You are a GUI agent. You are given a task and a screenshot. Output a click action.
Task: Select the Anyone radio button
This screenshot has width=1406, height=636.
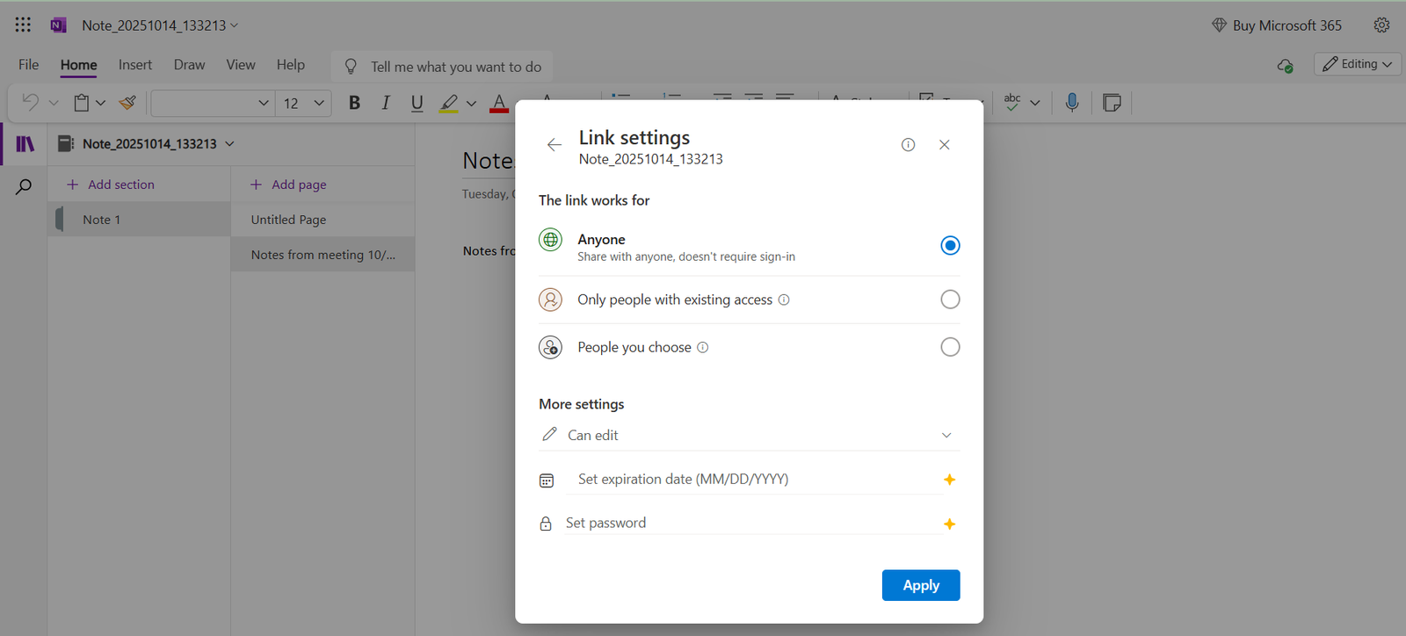(949, 246)
